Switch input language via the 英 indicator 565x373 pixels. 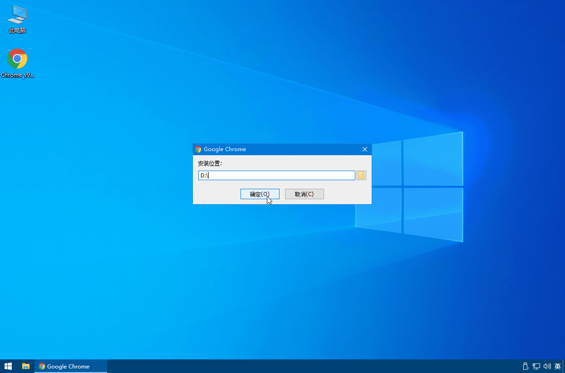click(558, 366)
